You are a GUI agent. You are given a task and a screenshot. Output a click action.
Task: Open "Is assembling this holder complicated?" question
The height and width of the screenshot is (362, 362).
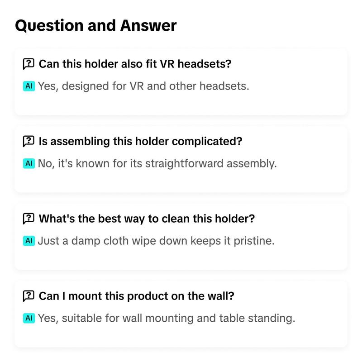pyautogui.click(x=140, y=141)
